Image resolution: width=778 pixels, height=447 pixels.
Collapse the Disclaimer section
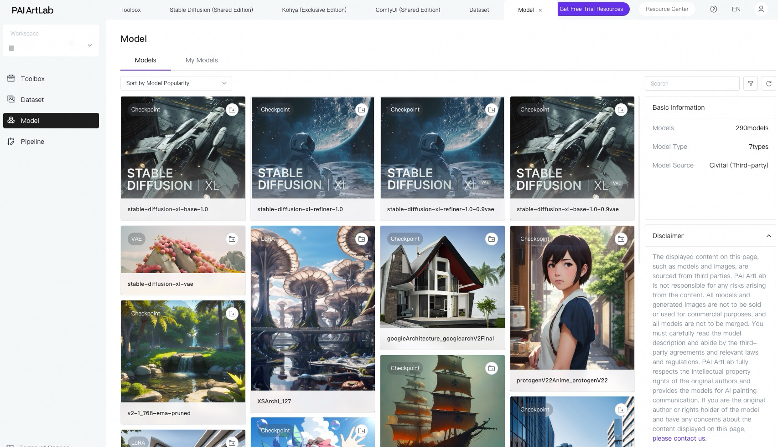pyautogui.click(x=768, y=236)
